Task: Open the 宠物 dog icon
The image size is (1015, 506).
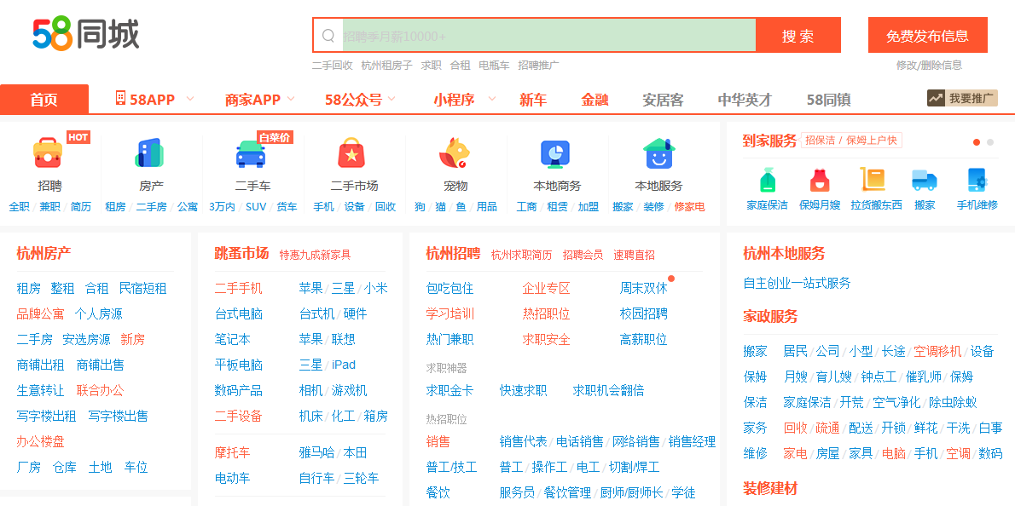Action: click(x=455, y=153)
